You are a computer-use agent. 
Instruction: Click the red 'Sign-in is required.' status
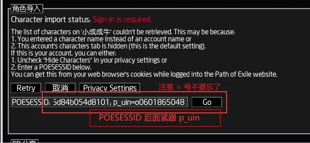[x=122, y=20]
